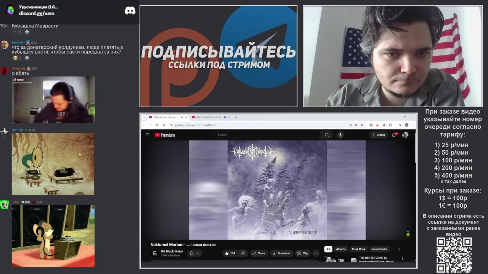Click the QR code image
The width and height of the screenshot is (488, 274).
click(x=454, y=255)
